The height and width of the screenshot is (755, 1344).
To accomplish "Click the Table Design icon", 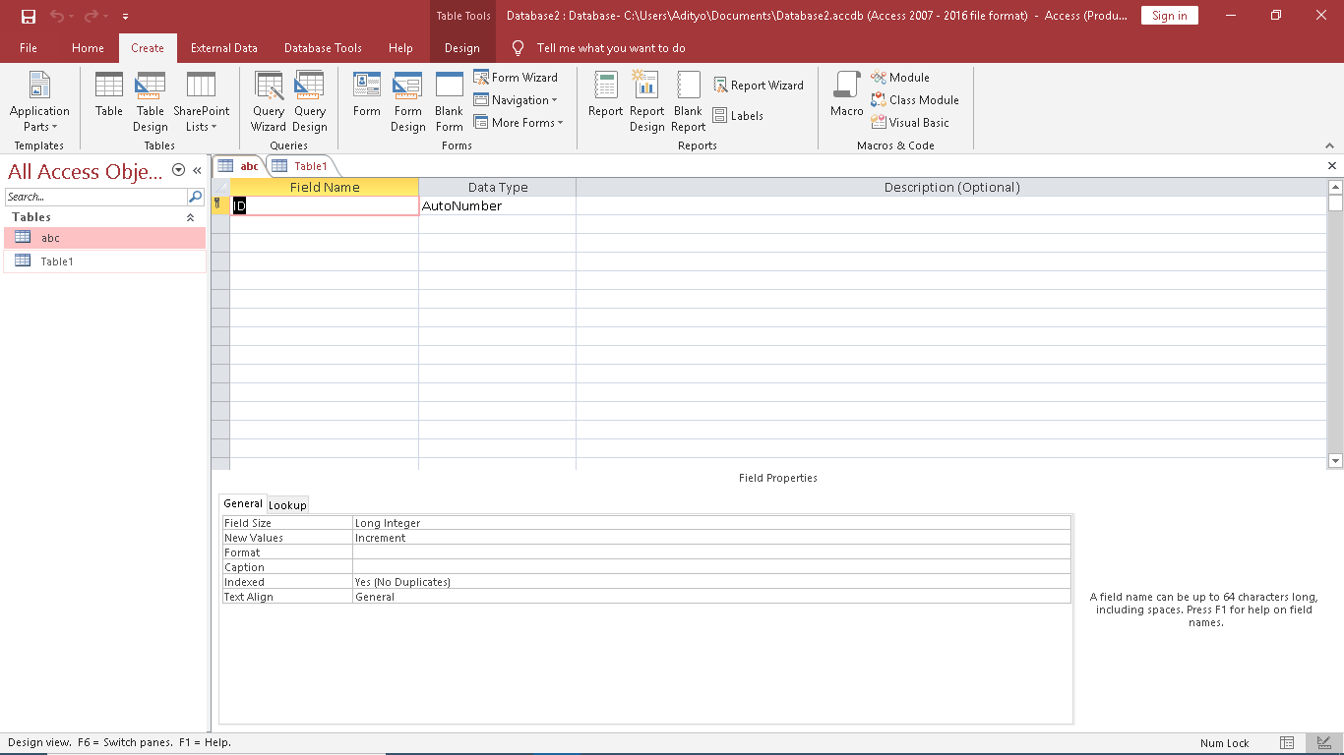I will coord(151,101).
